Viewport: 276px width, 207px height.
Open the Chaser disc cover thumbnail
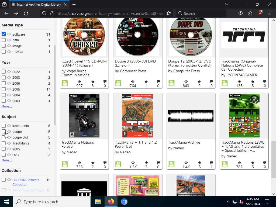tap(84, 37)
